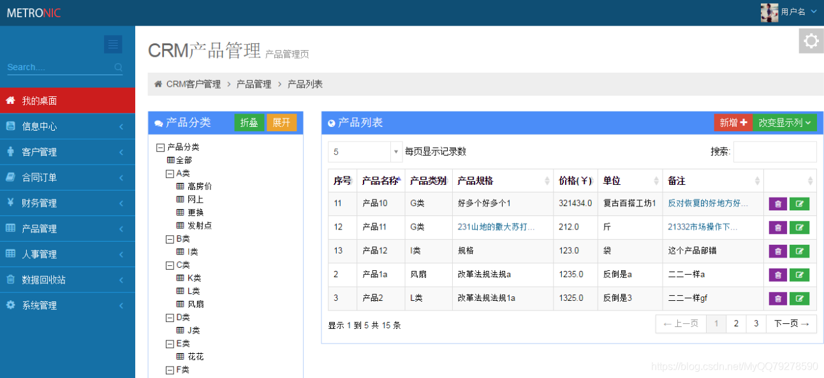
Task: Click the 新增 button to add a product
Action: (733, 122)
